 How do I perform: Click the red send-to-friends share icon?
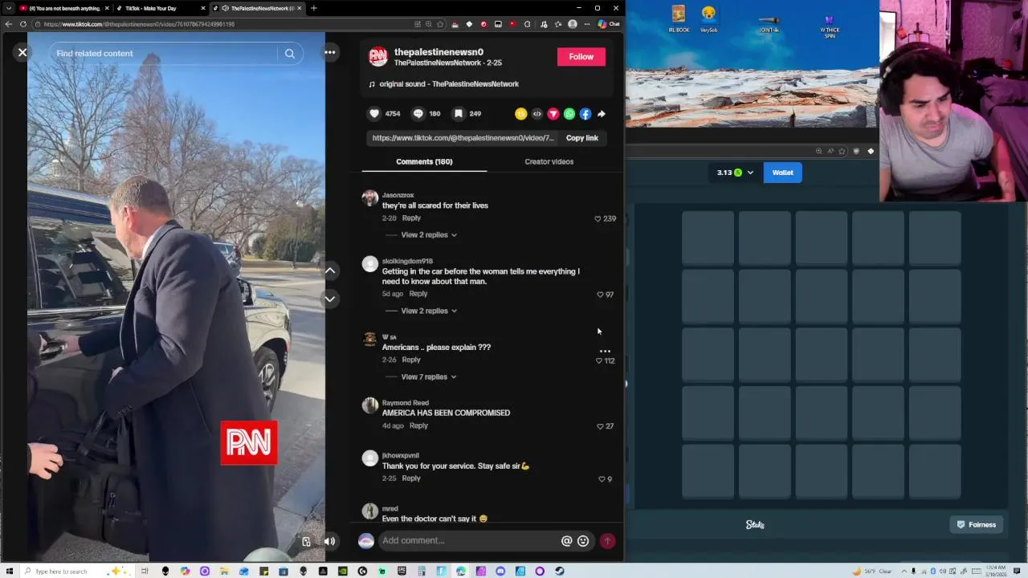[553, 114]
